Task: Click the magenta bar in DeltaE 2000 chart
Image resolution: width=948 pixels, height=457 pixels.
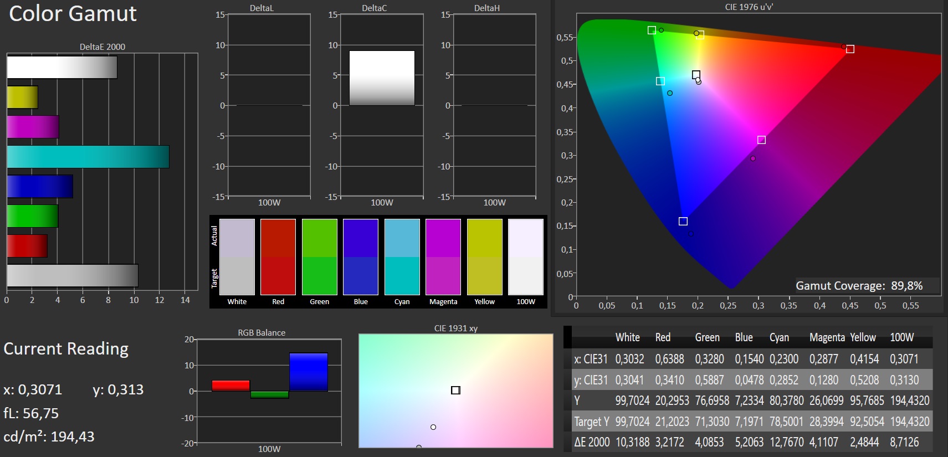Action: coord(33,127)
